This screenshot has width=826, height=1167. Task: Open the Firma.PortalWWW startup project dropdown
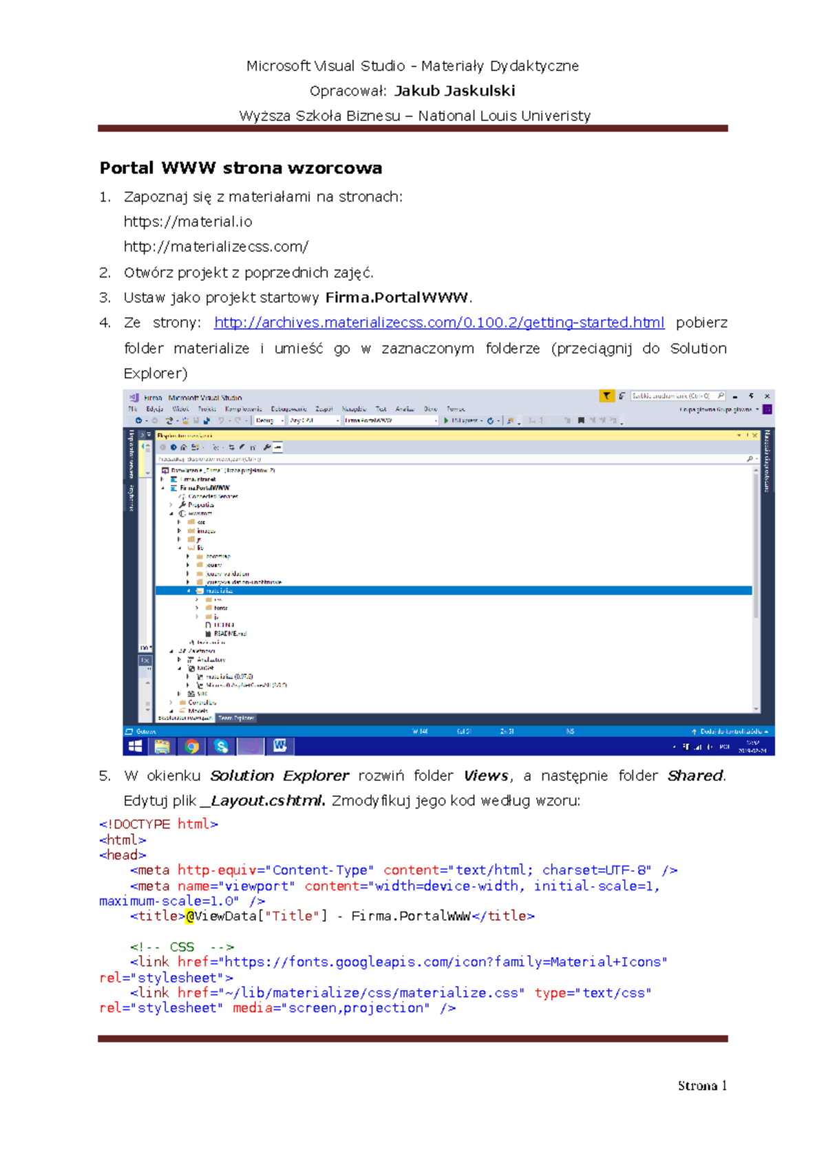(x=391, y=420)
